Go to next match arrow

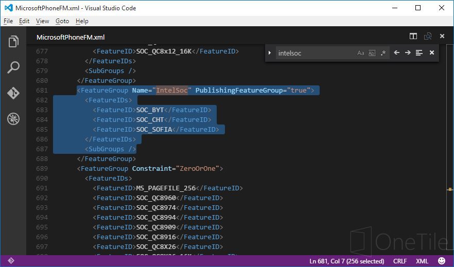click(408, 52)
